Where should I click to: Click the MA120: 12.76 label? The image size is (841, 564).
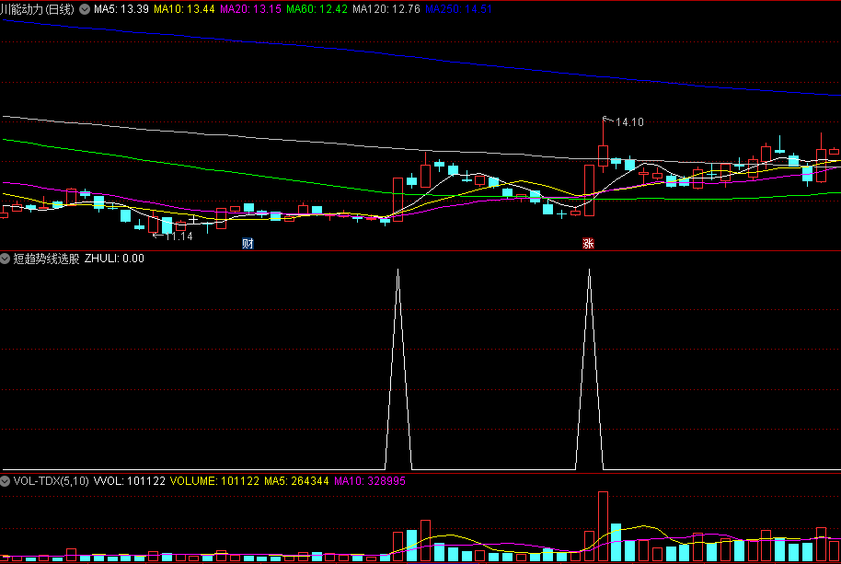386,9
